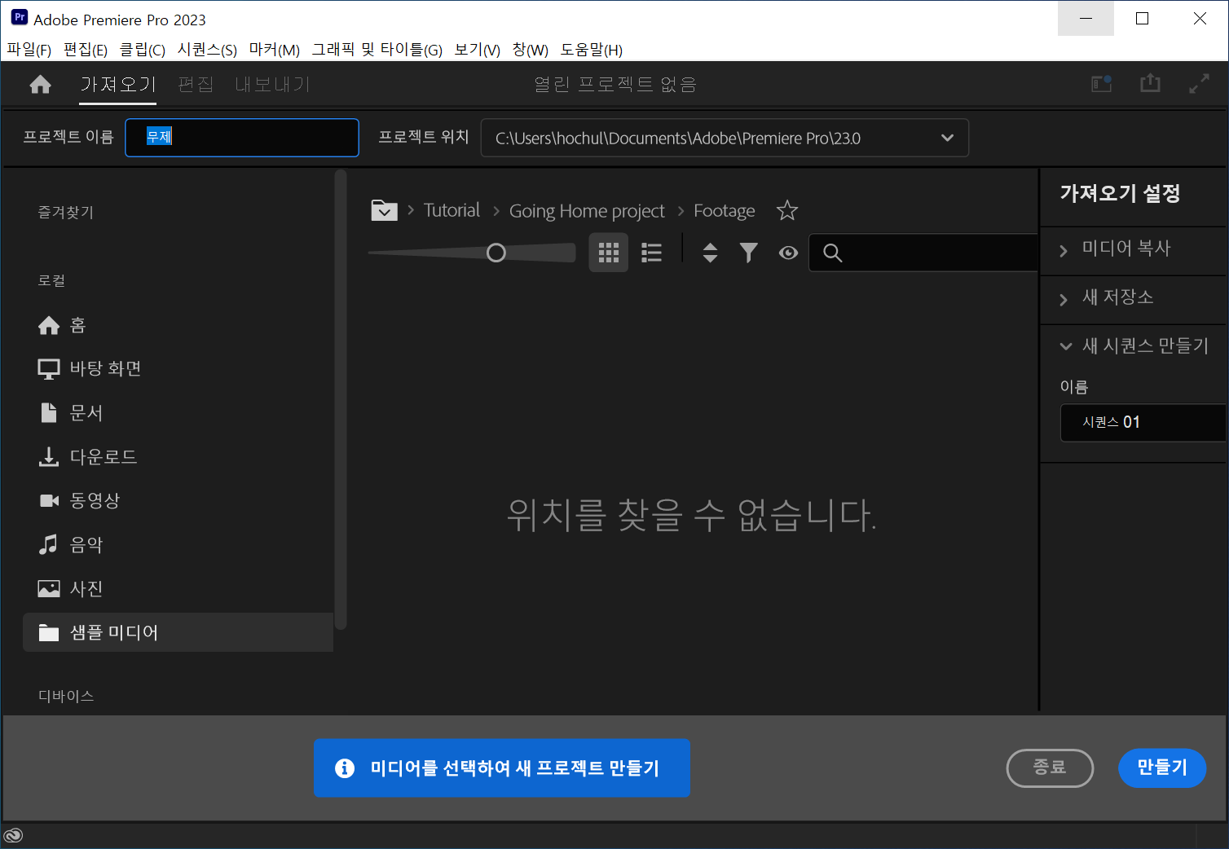Click the Home icon in header bar
1229x849 pixels.
(40, 85)
